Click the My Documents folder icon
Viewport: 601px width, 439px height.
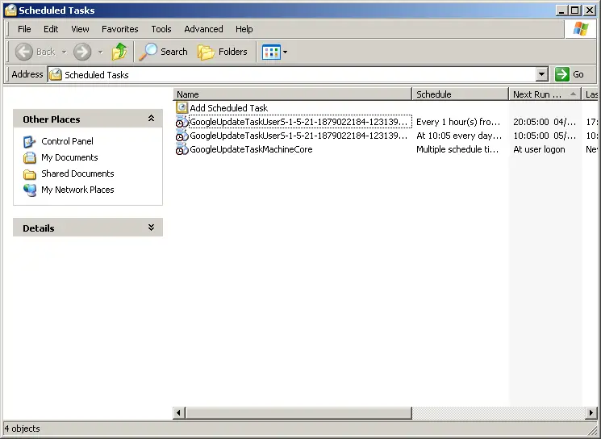click(x=30, y=157)
